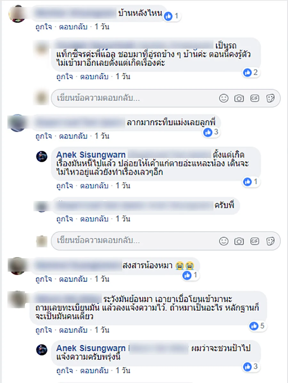The image size is (288, 383).
Task: Attach photo via camera icon in first reply box
Action: (x=239, y=99)
